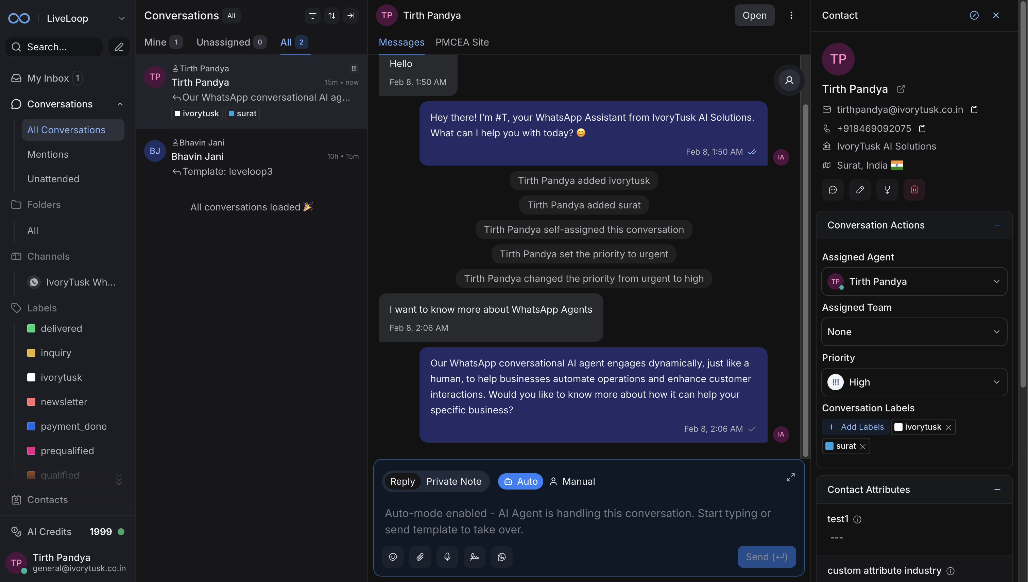This screenshot has height=582, width=1028.
Task: Open conversation sort options icon
Action: click(x=332, y=16)
